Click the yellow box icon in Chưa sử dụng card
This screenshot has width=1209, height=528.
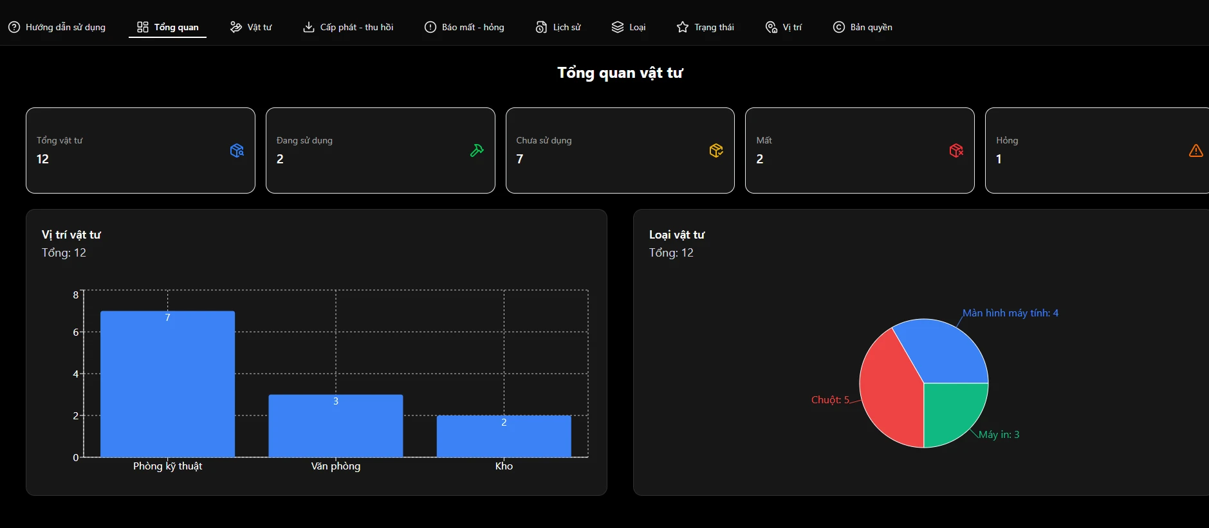716,150
